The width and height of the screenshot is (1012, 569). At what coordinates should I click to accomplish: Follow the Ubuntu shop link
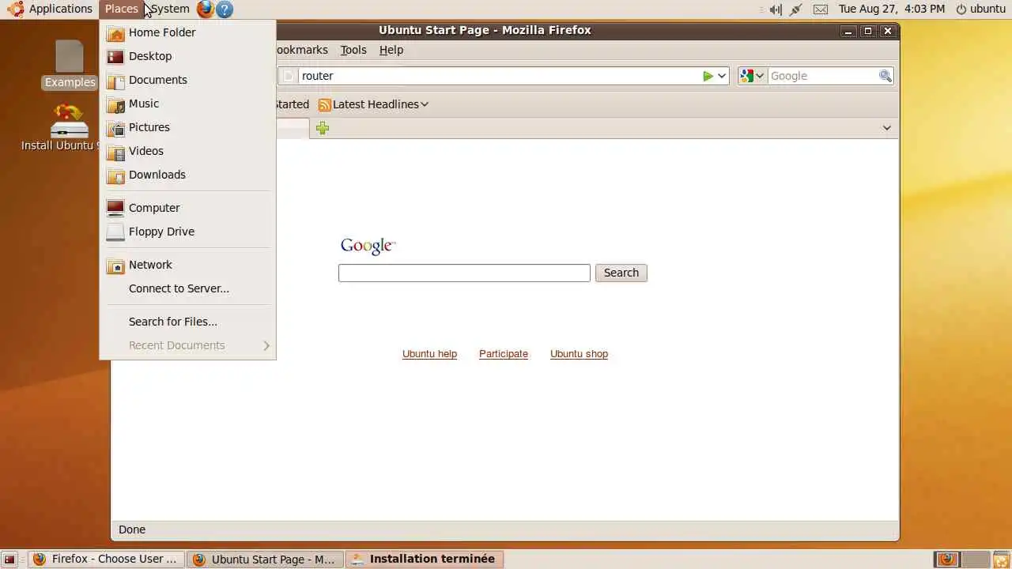click(579, 354)
